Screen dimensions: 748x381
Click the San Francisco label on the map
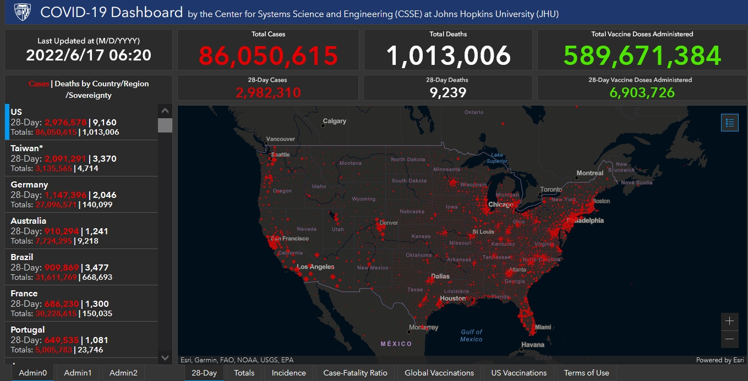289,239
